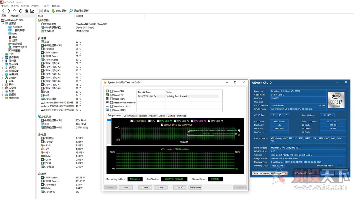Click the BIOS 更新 green arrow icon
This screenshot has width=354, height=199.
53,11
